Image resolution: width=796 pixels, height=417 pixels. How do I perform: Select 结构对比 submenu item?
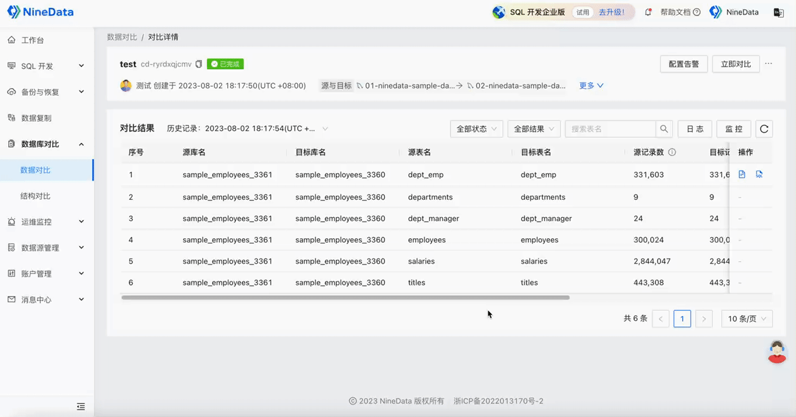[x=35, y=196]
